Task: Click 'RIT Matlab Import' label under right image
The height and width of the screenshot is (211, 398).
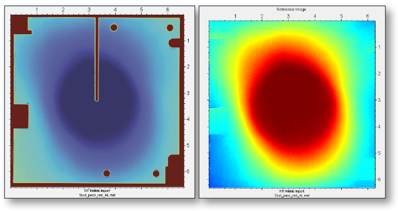Action: pyautogui.click(x=291, y=191)
